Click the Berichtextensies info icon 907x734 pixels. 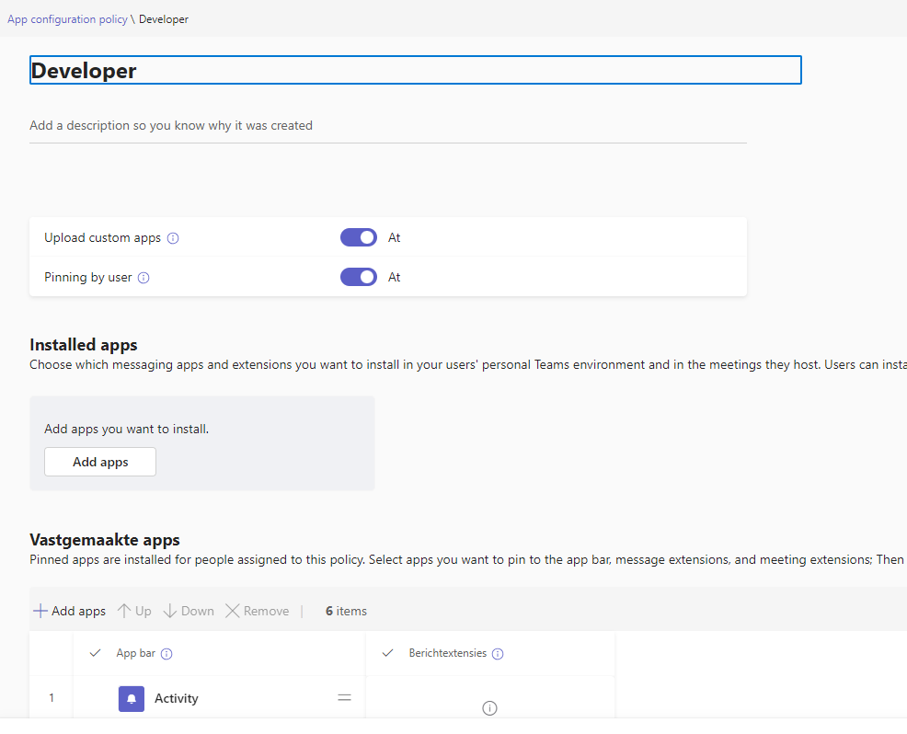[498, 654]
